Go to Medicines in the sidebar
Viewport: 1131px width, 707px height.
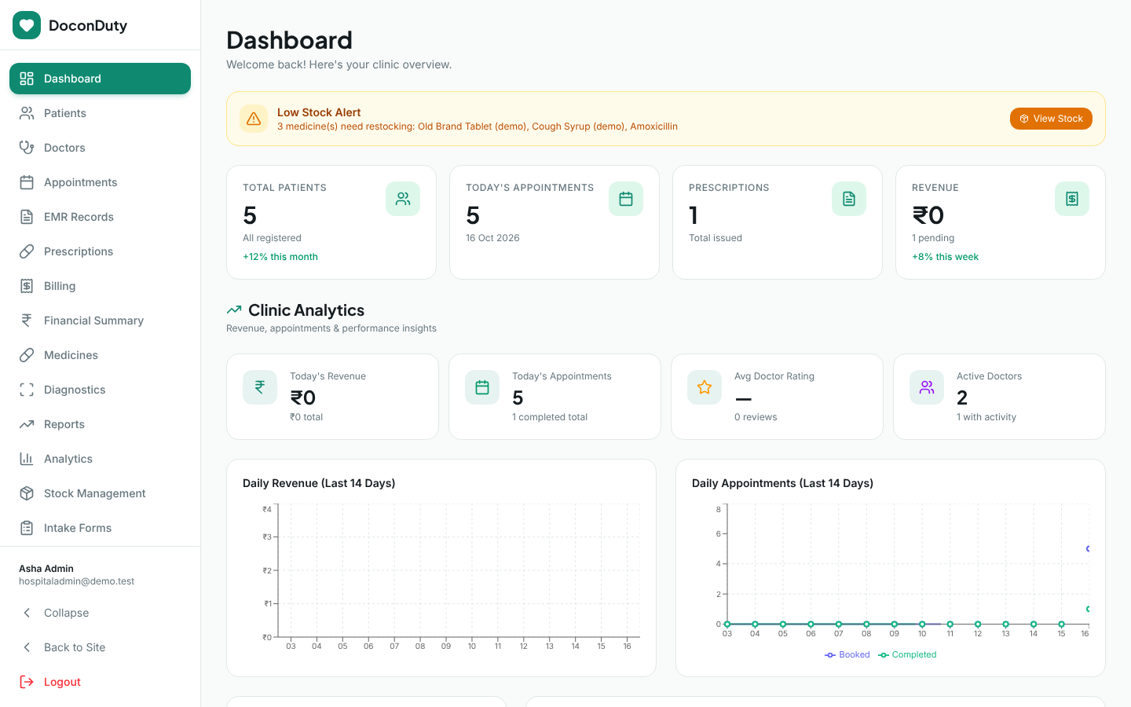click(100, 355)
